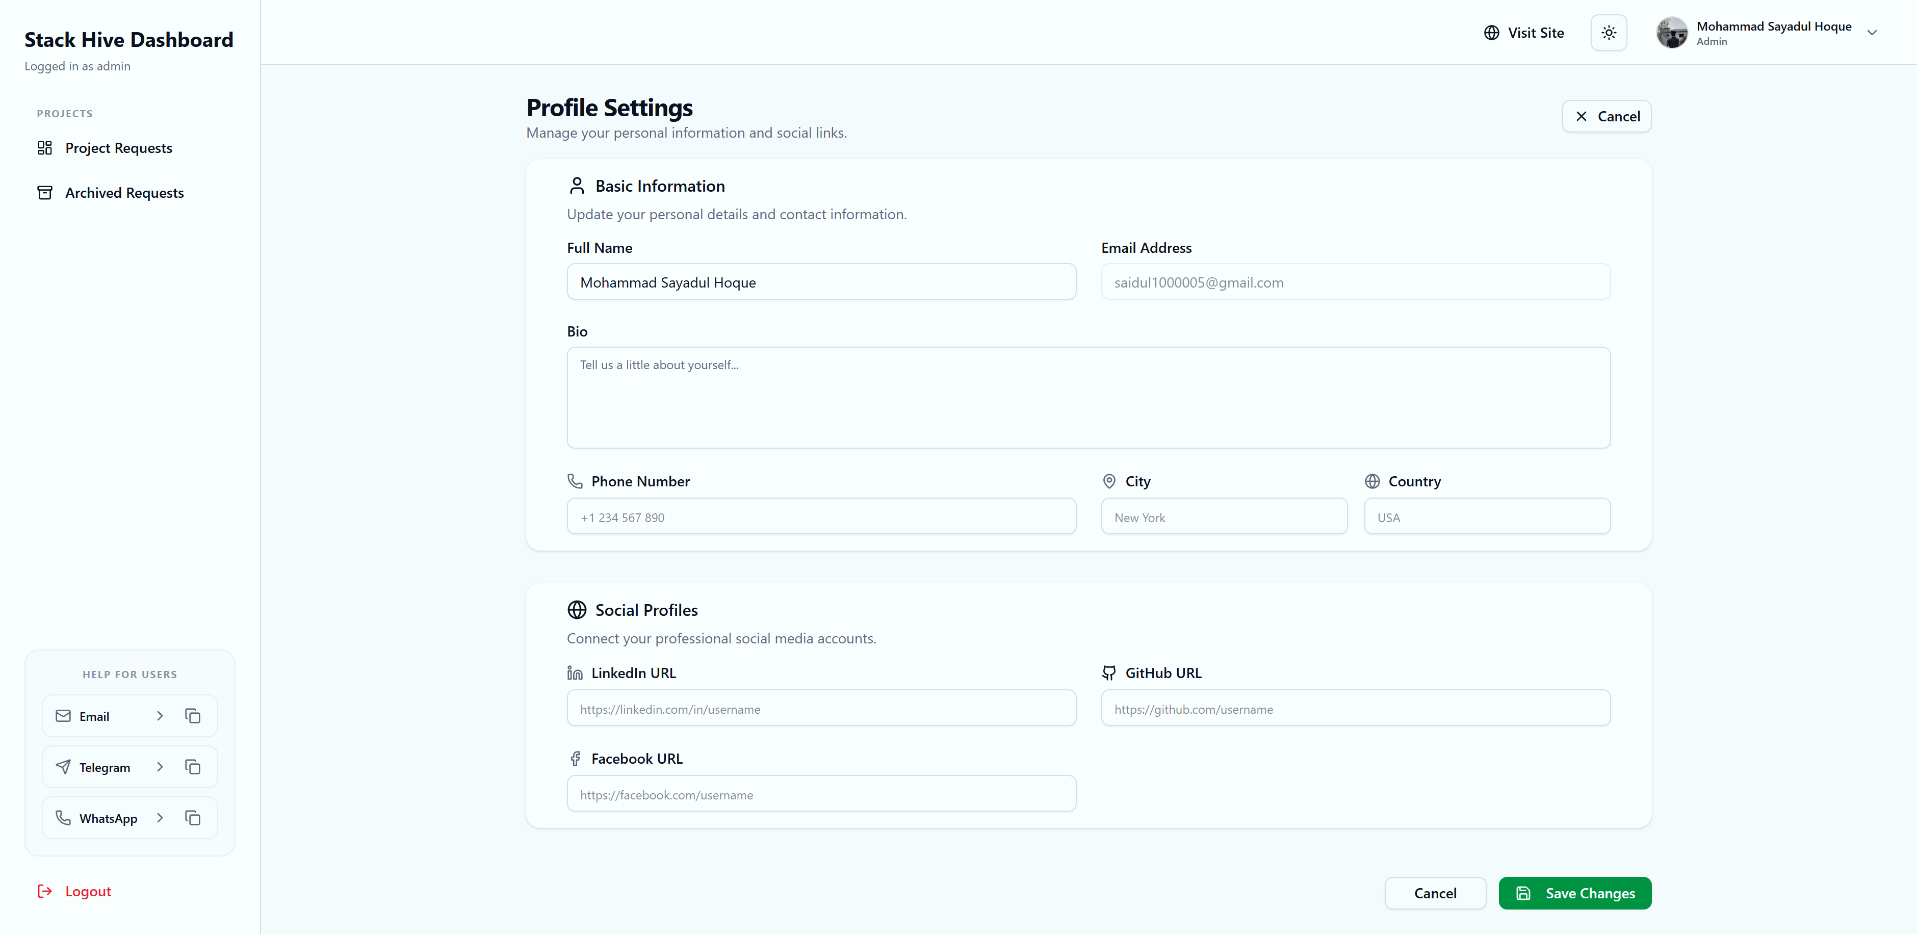This screenshot has width=1917, height=934.
Task: Click the Email help row label
Action: (x=94, y=716)
